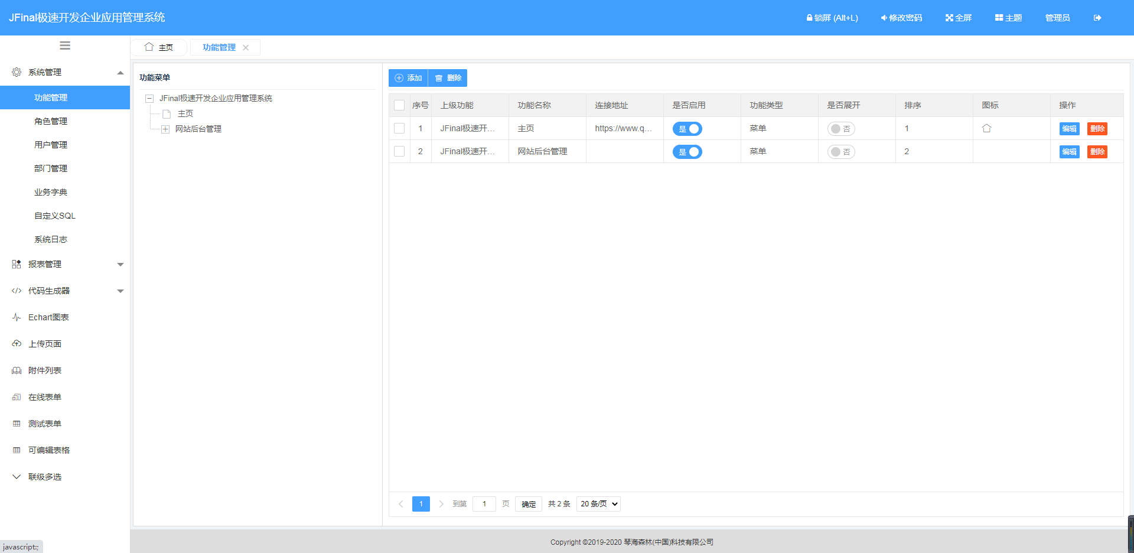Click the attachment list book icon

pyautogui.click(x=17, y=370)
